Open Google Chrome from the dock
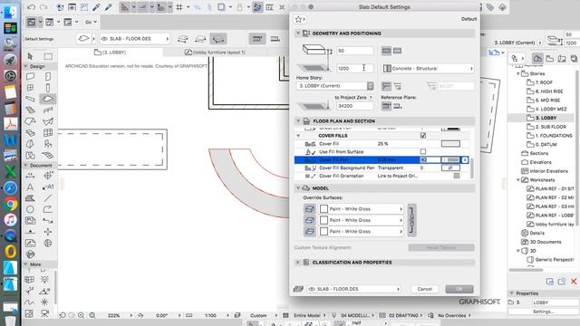Screen dimensions: 580x326 pyautogui.click(x=10, y=204)
